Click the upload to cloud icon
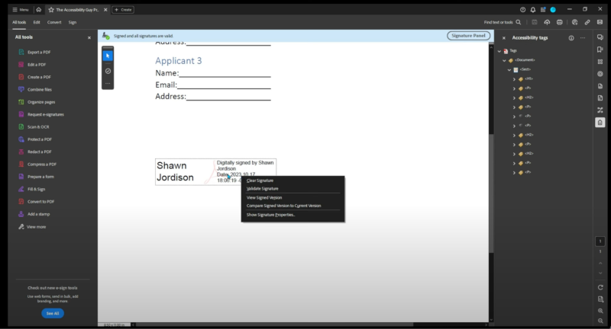The width and height of the screenshot is (611, 329). coord(546,22)
